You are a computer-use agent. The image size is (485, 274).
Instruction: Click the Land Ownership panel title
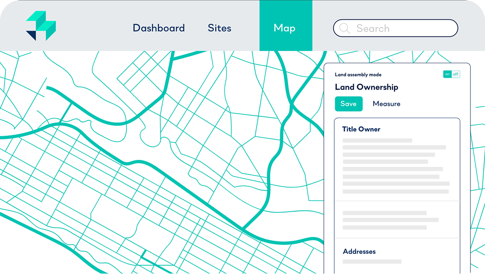[x=366, y=87]
